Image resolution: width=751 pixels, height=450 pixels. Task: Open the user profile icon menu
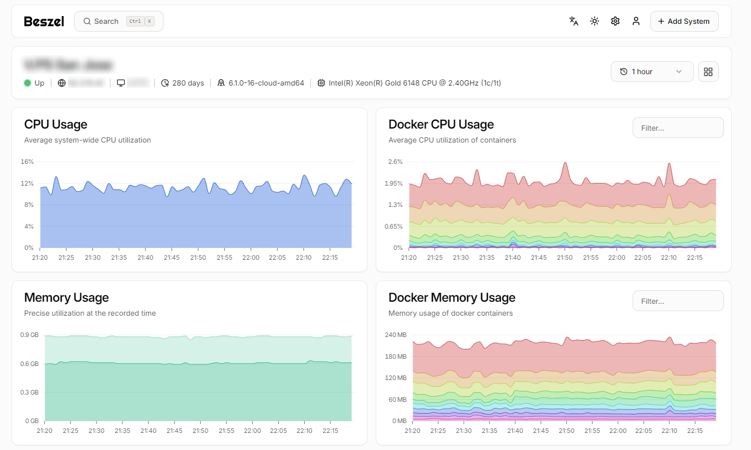(636, 21)
